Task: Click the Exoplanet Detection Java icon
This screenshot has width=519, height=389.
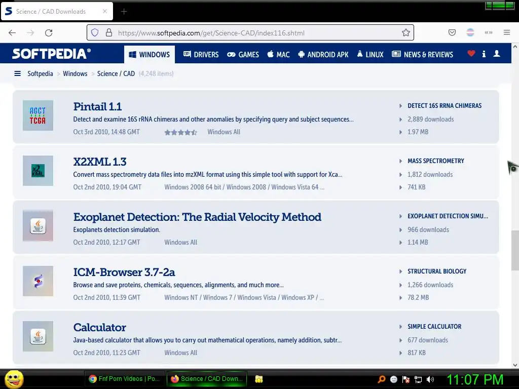Action: pos(38,226)
